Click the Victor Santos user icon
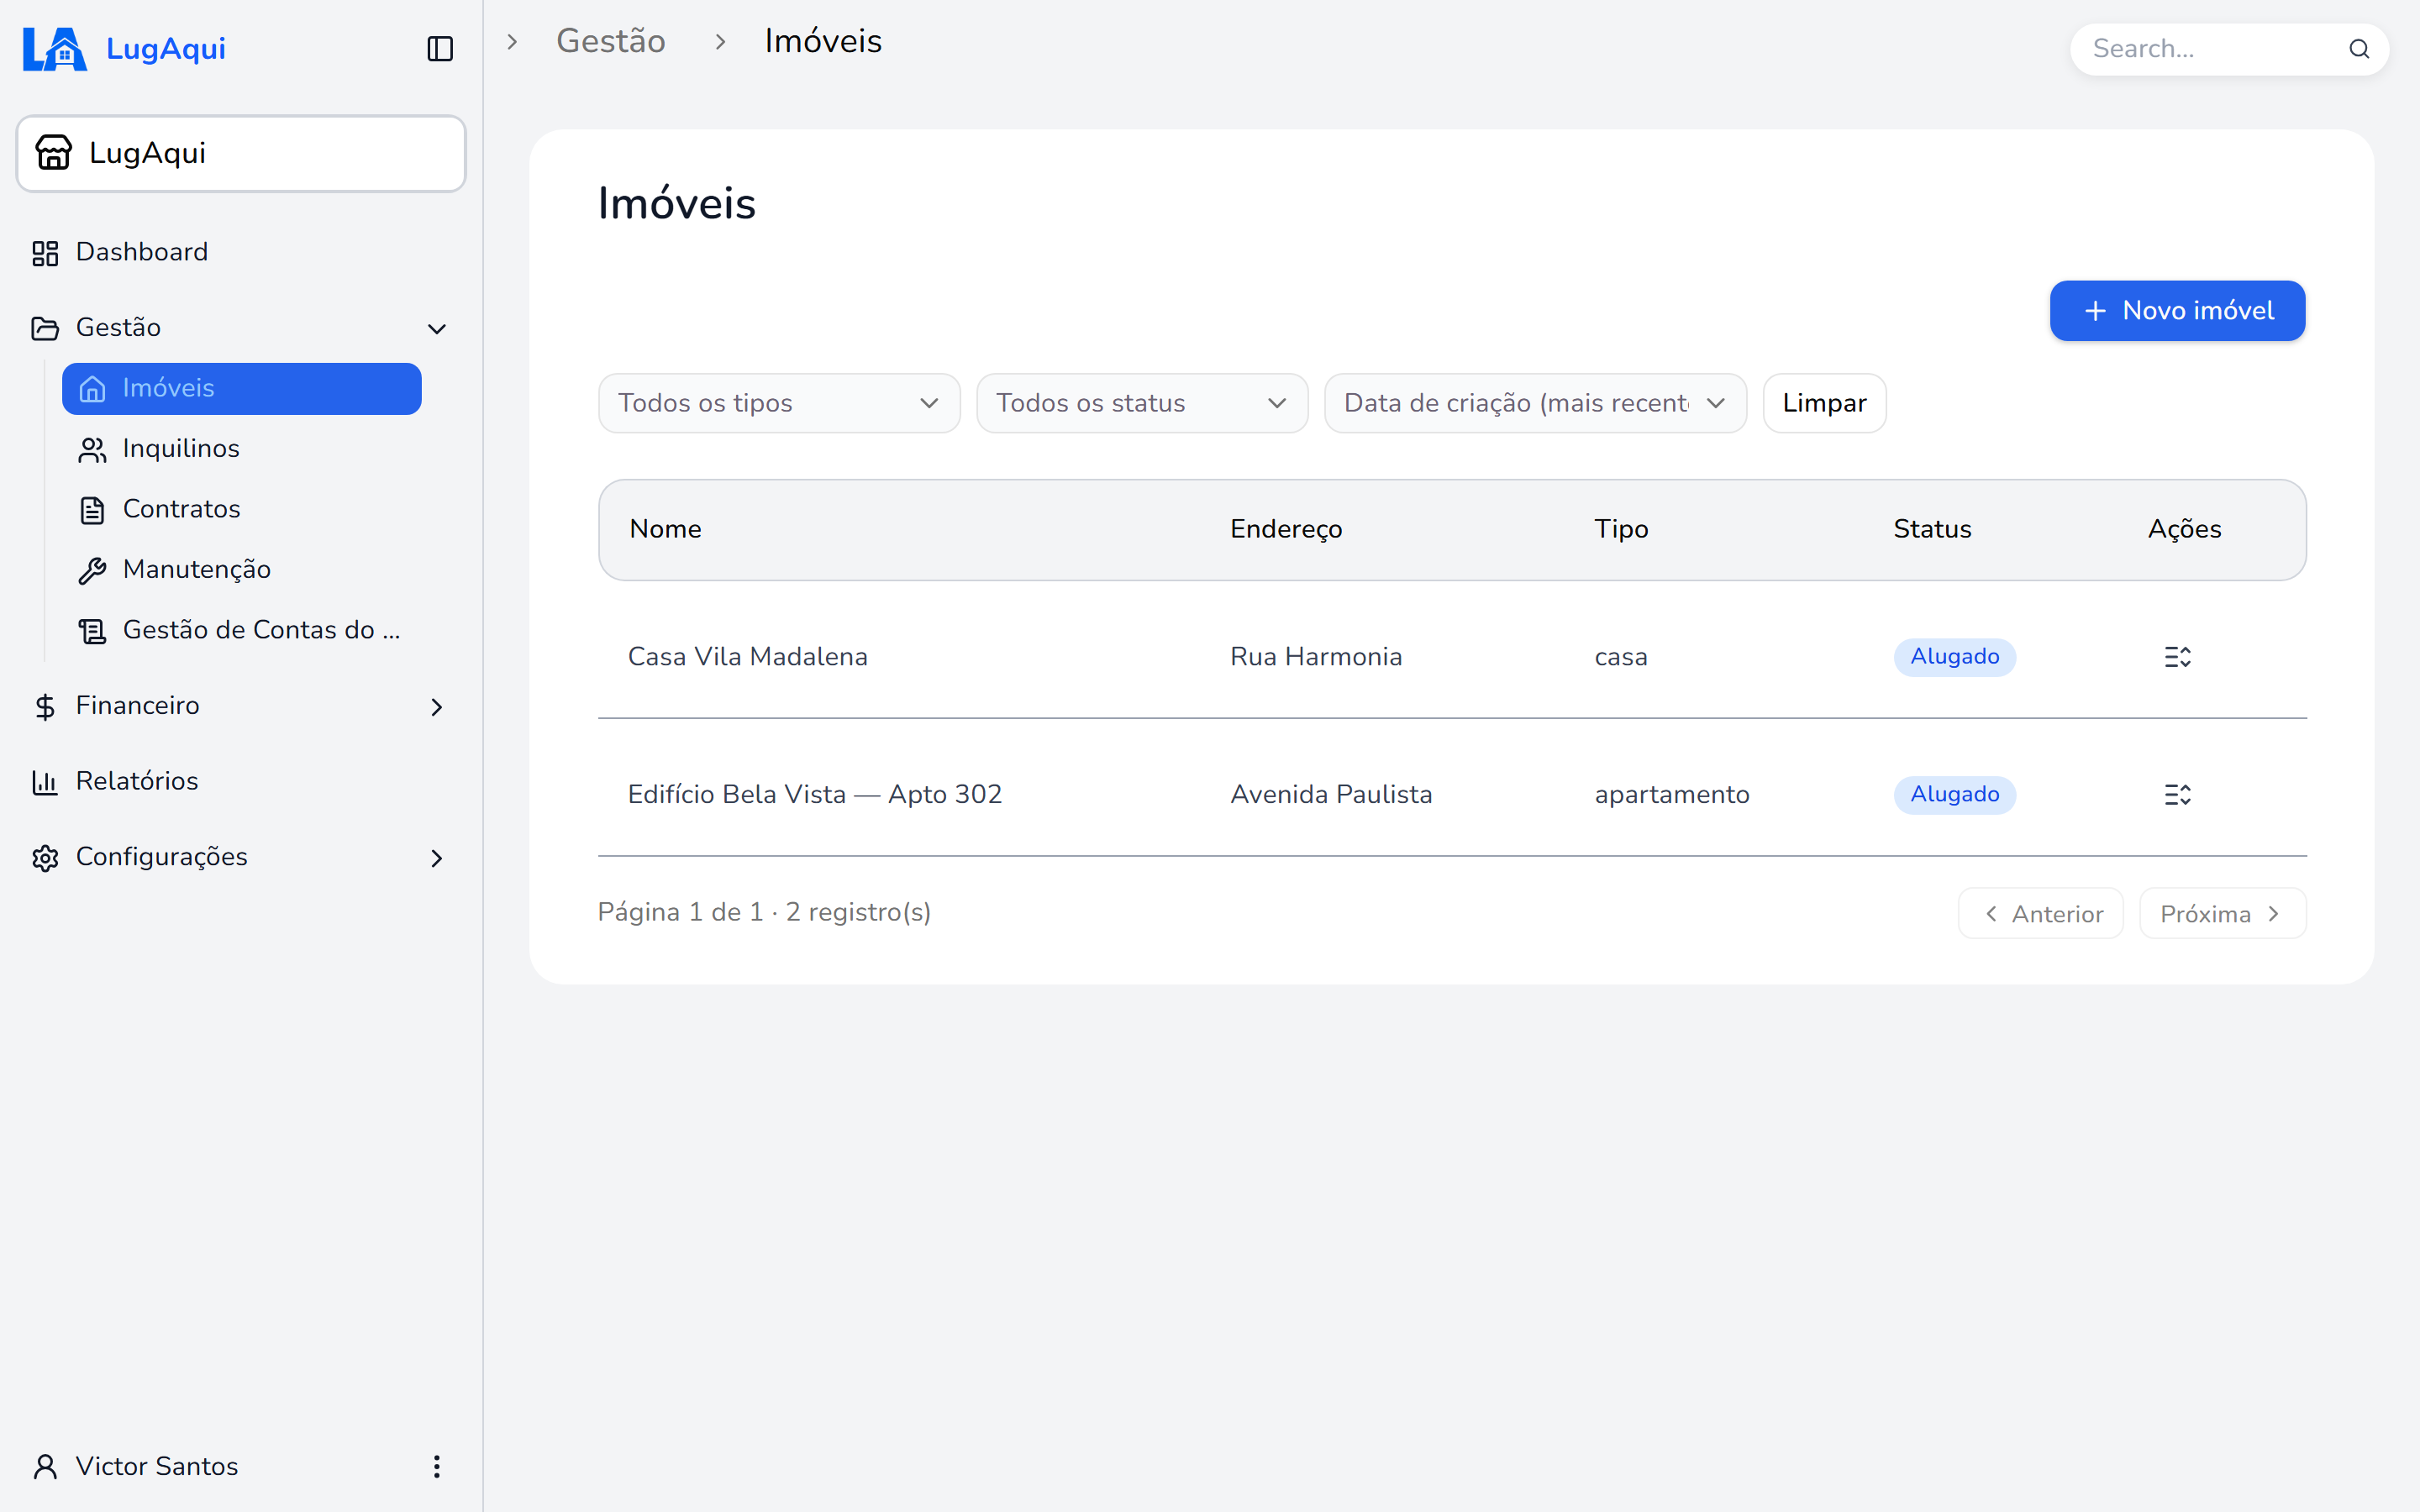The width and height of the screenshot is (2420, 1512). 45,1466
